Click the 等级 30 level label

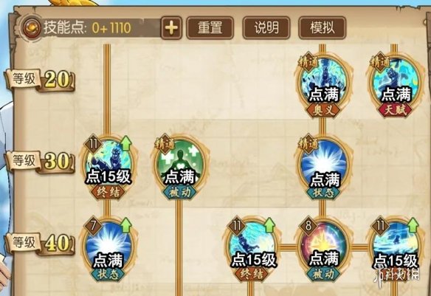[x=40, y=161]
